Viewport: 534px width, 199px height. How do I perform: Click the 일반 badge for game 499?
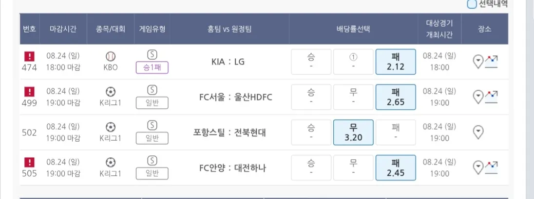click(x=152, y=103)
